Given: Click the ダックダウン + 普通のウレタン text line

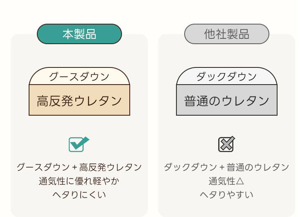Looking at the screenshot, I should [227, 167].
